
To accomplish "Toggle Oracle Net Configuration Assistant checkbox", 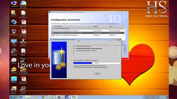I will (x=53, y=31).
